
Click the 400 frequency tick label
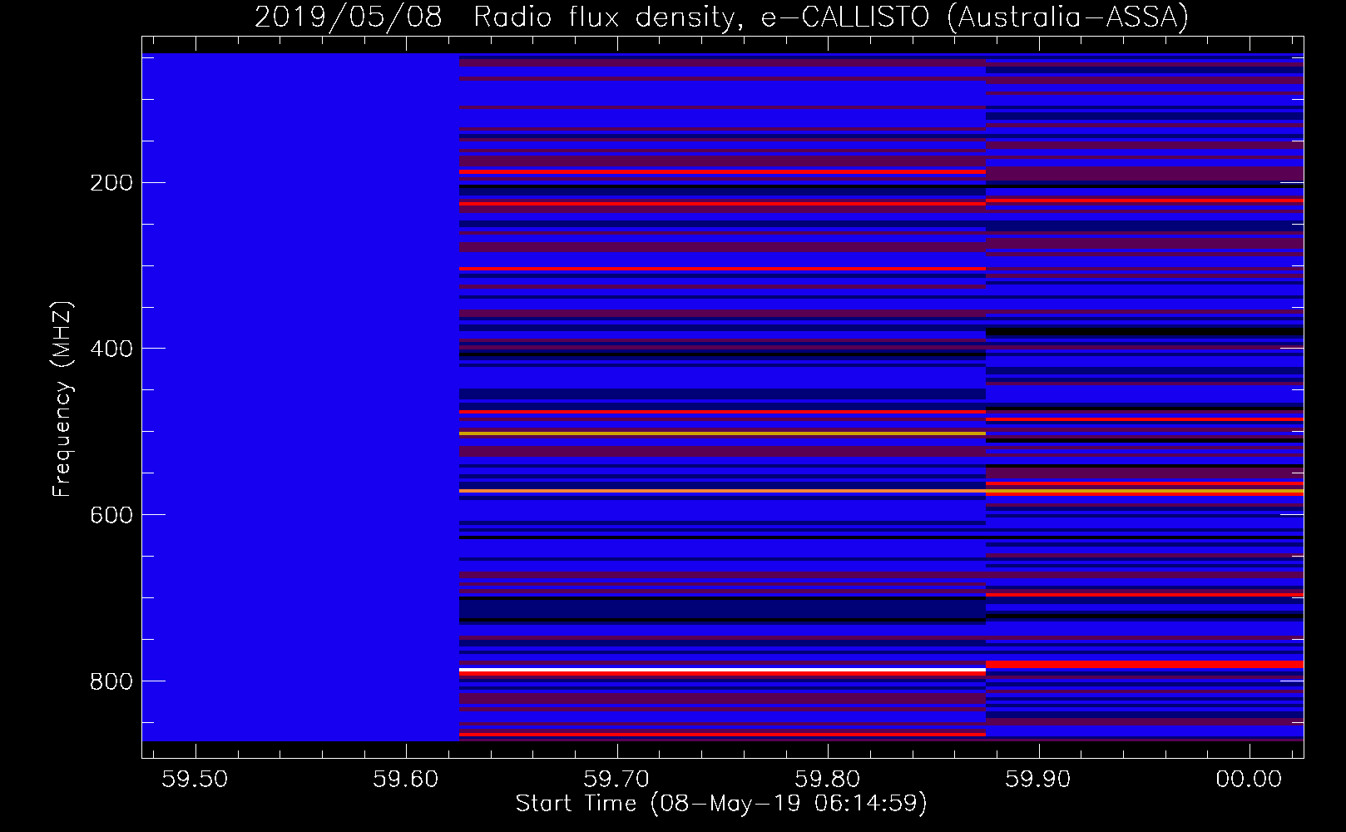click(x=111, y=349)
